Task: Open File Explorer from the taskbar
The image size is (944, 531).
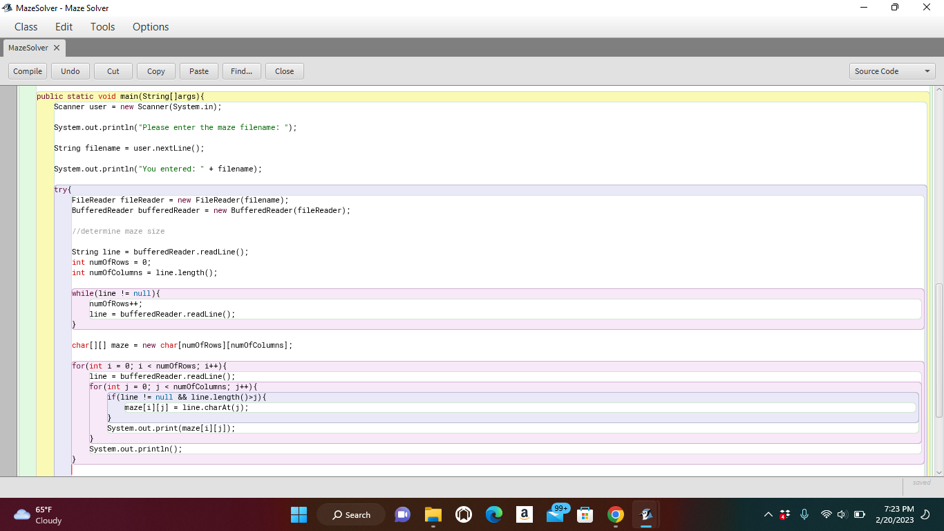Action: point(433,514)
